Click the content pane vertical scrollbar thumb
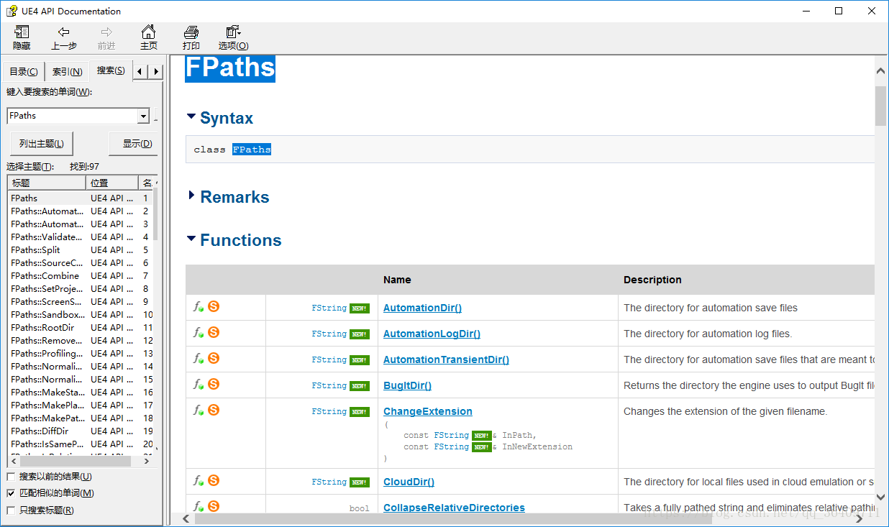The image size is (889, 527). (x=880, y=106)
